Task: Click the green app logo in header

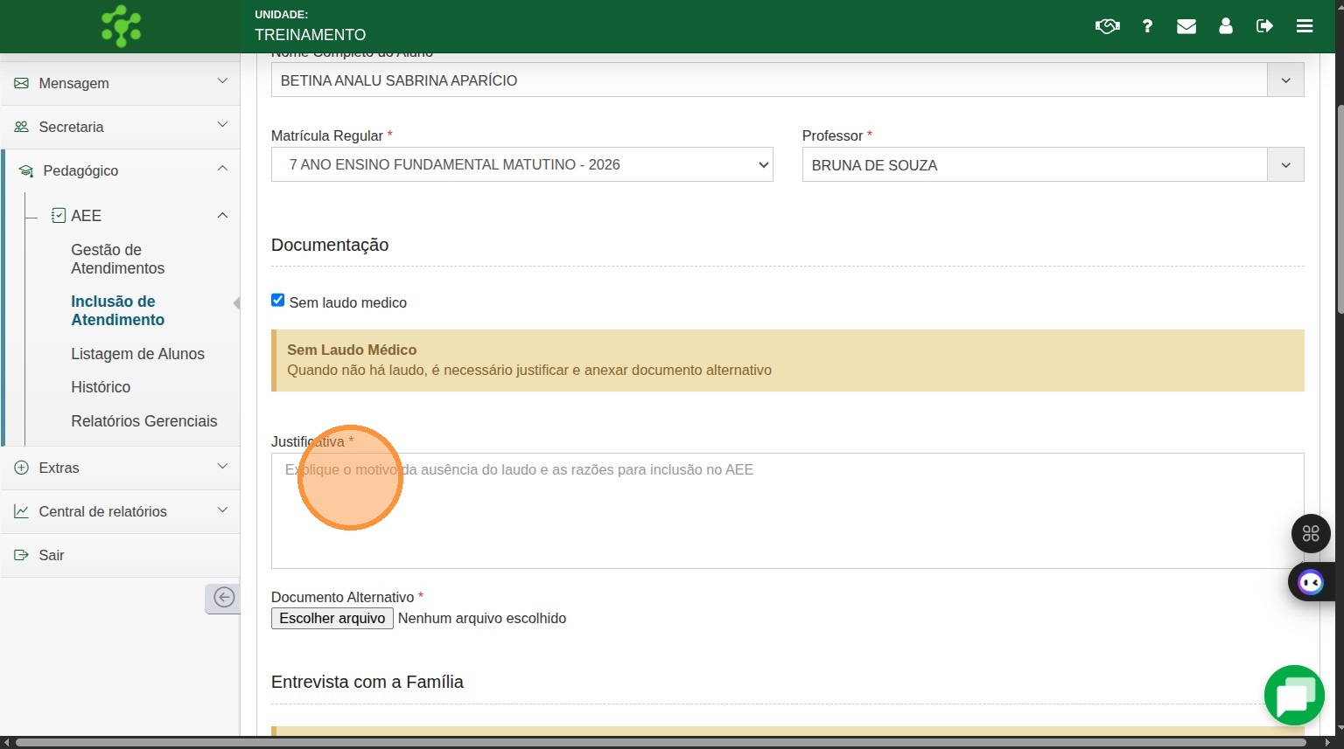Action: (121, 26)
